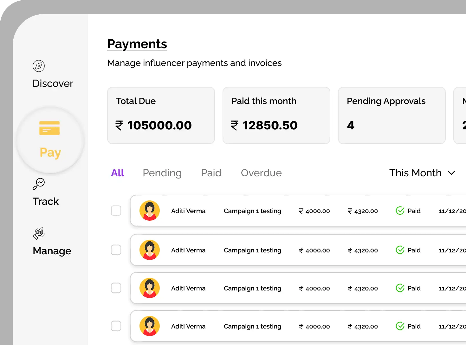
Task: Open the Track magnifier icon
Action: [x=39, y=184]
